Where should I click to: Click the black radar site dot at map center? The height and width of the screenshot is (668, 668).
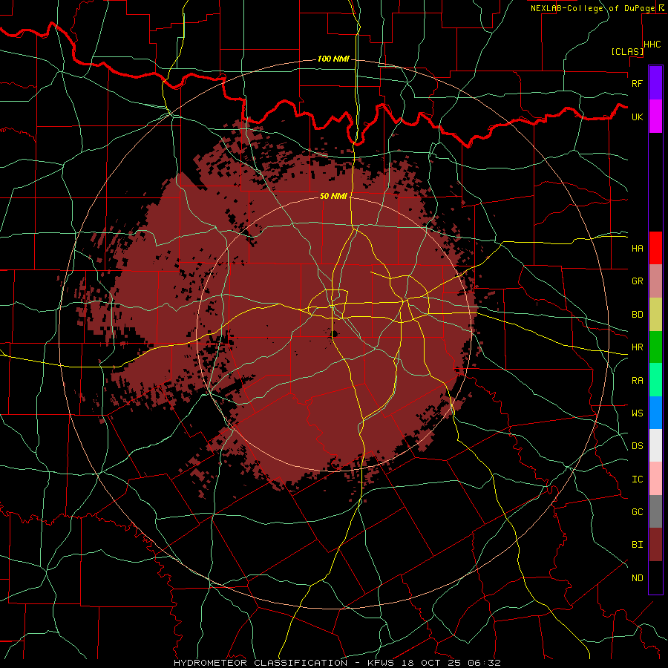pos(334,334)
